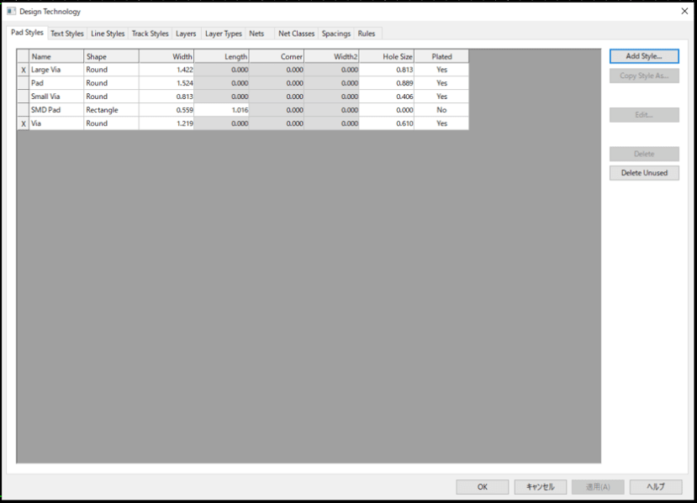Click the Edit... button
This screenshot has width=697, height=503.
click(644, 114)
